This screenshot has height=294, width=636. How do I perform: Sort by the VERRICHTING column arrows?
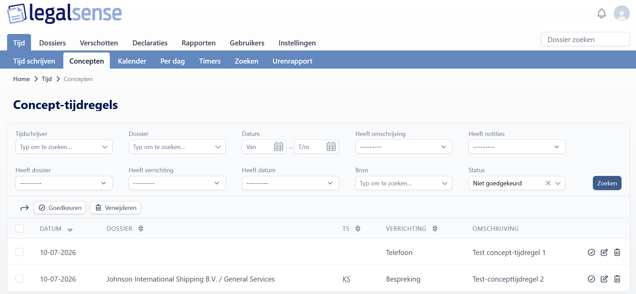[x=435, y=228]
